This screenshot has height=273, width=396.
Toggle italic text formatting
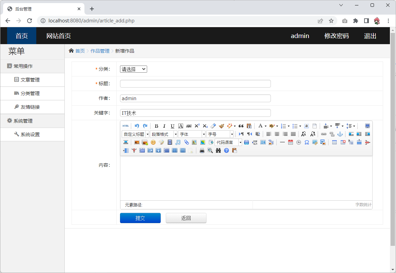tap(164, 126)
